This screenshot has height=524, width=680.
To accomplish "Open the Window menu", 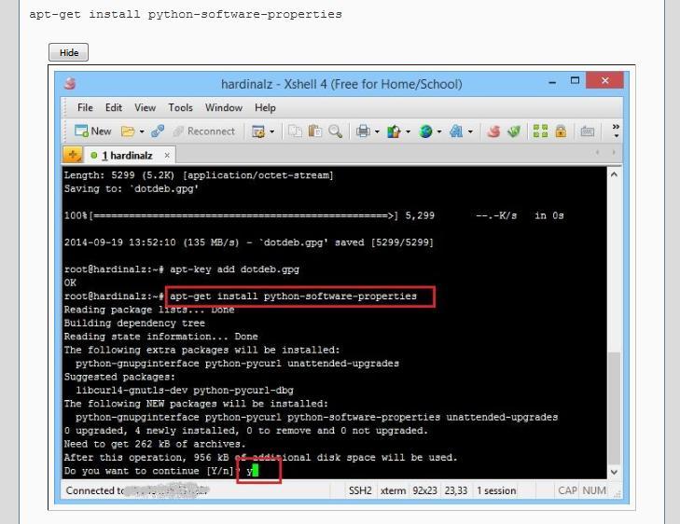I will pos(224,107).
